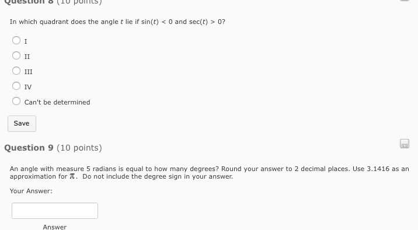Select the radio button for quadrant II
The width and height of the screenshot is (418, 230).
point(16,55)
